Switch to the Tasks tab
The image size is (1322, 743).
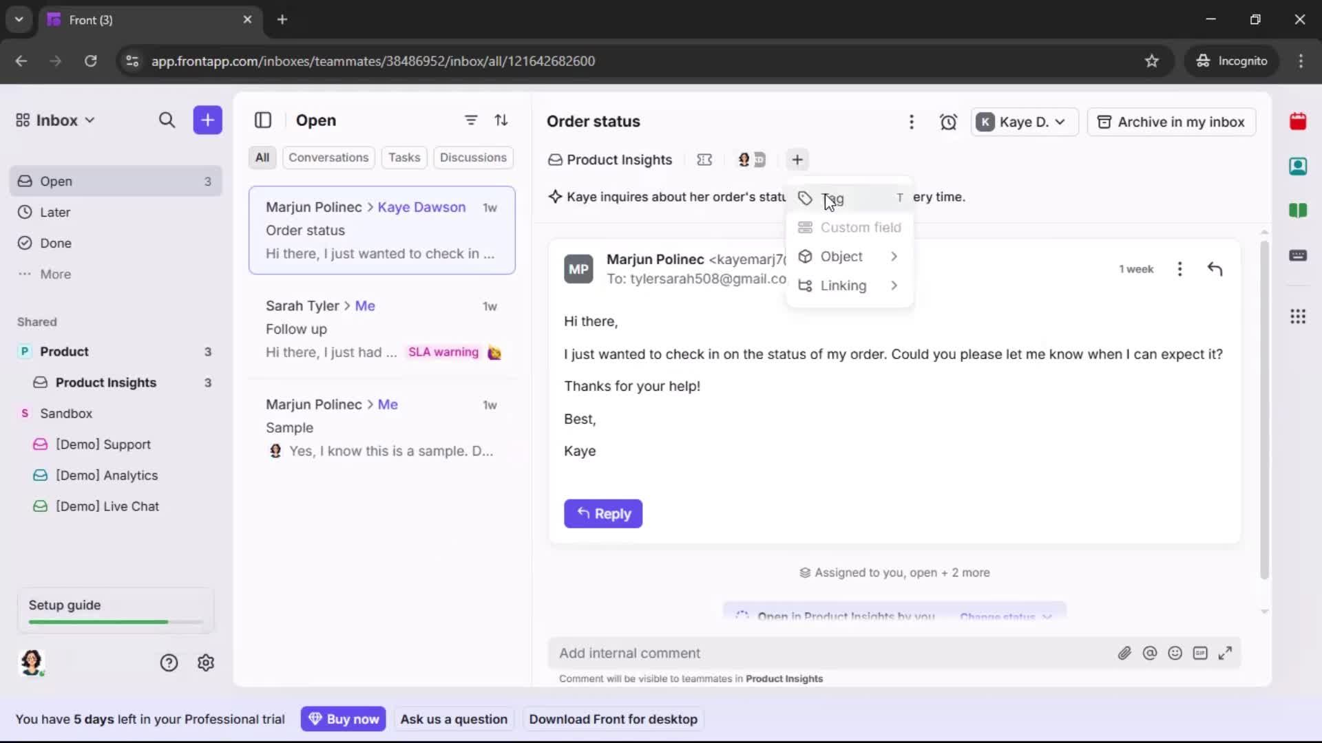tap(404, 158)
